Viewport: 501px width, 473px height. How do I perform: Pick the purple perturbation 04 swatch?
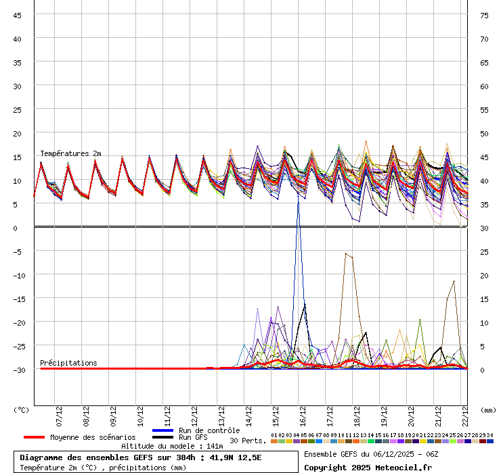296,441
